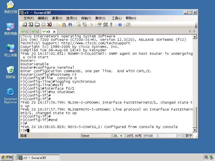Click the techsupport URL in terminal
The height and width of the screenshot is (161, 215).
coord(96,43)
